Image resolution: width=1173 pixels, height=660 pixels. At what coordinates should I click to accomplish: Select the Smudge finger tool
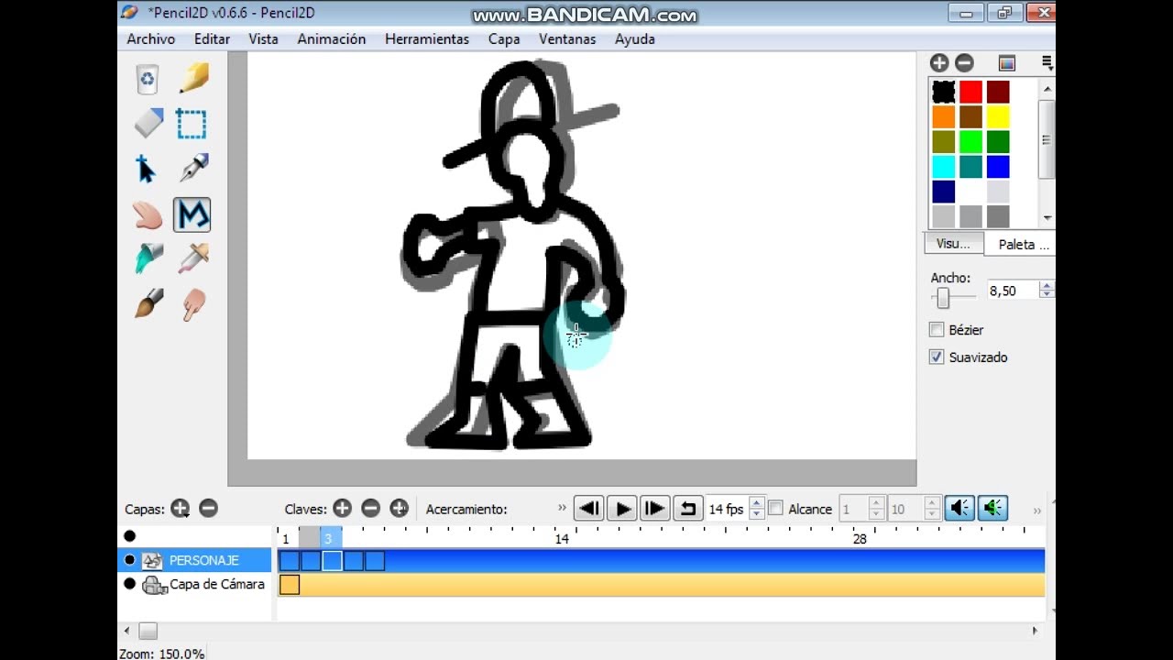[x=193, y=303]
